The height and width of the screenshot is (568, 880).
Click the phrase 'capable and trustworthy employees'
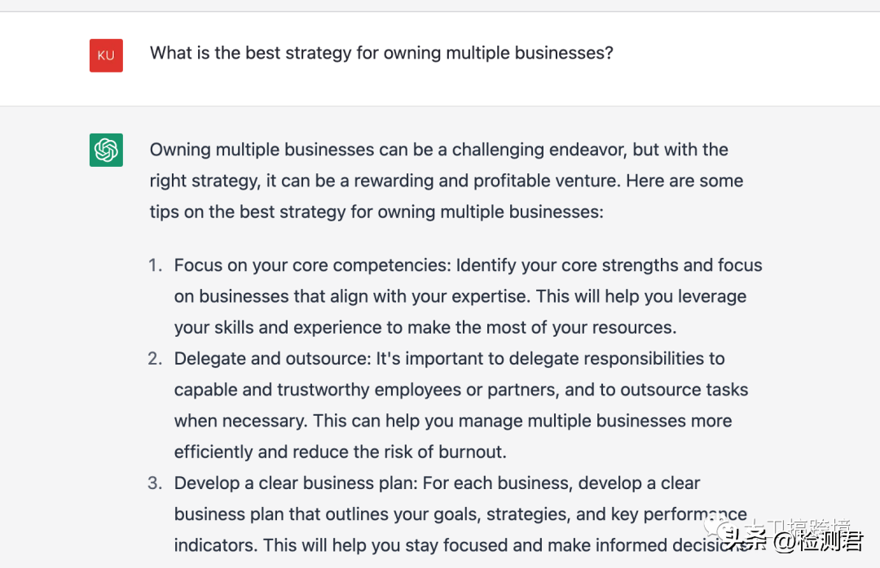318,391
